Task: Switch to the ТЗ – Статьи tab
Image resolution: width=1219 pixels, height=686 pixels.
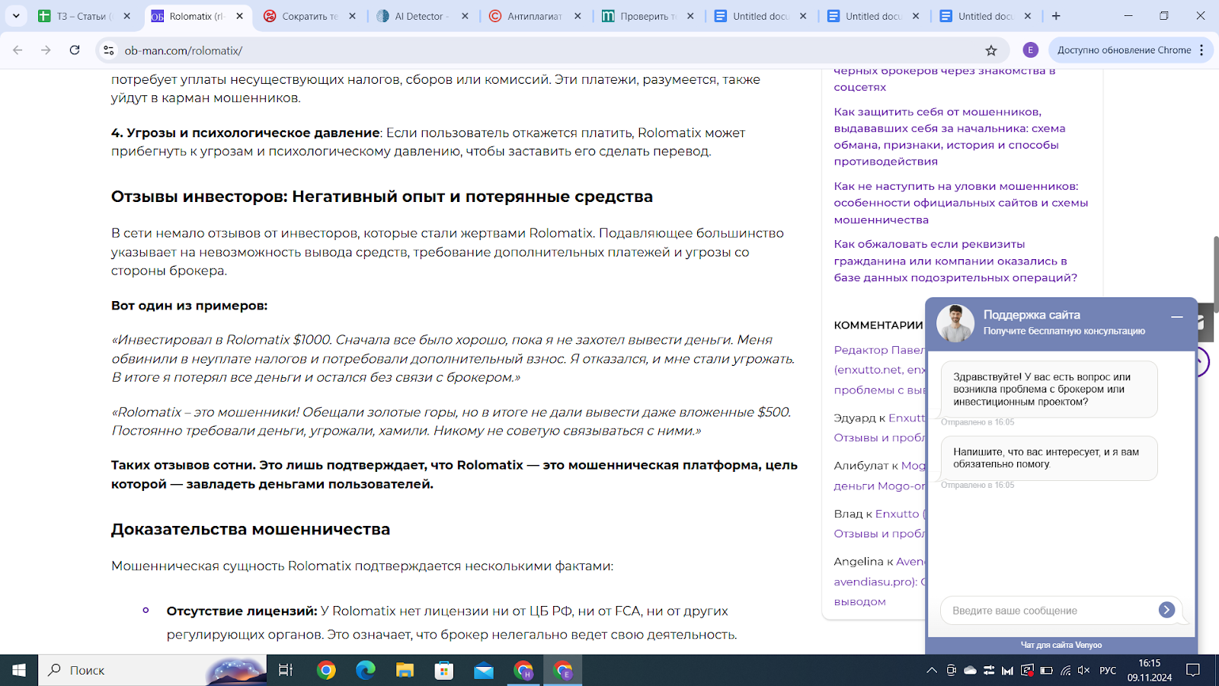Action: [86, 16]
